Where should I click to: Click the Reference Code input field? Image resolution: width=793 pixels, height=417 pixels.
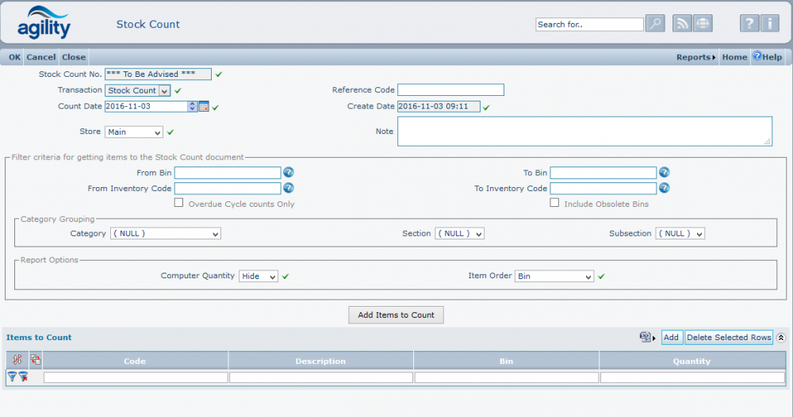450,90
